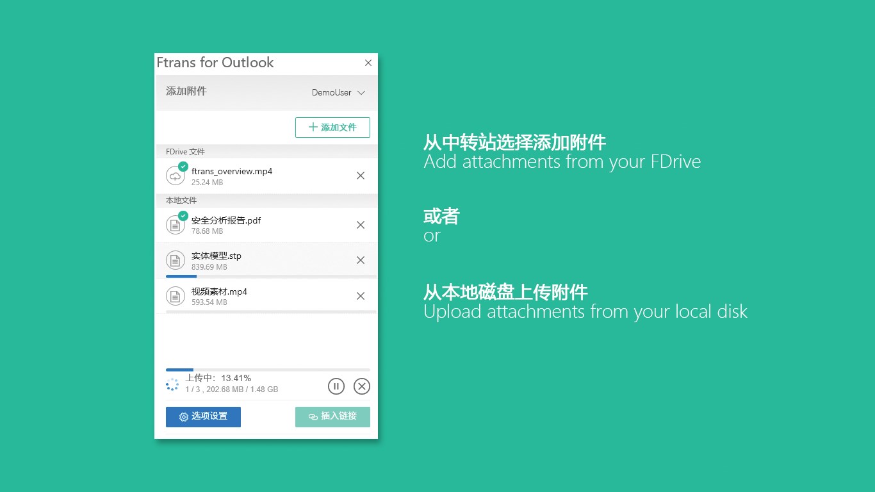This screenshot has height=492, width=875.
Task: Click the 从本地磁盘上传附件 heading
Action: tap(505, 292)
